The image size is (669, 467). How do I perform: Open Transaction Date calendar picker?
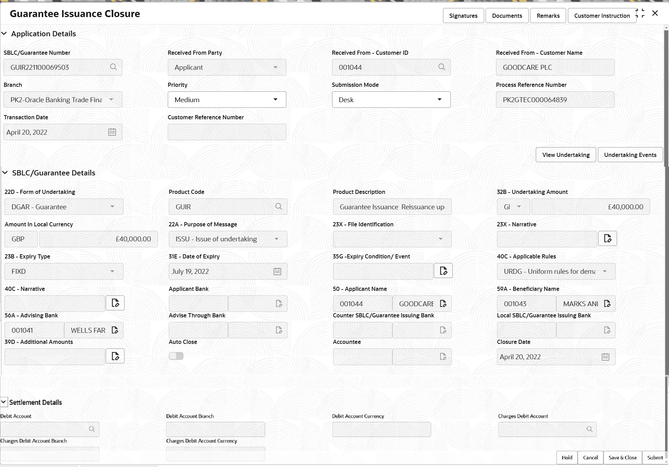112,132
